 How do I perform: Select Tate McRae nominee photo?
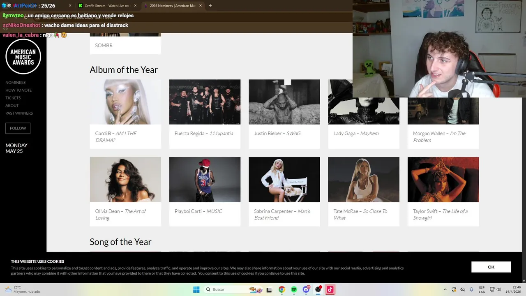tap(364, 180)
